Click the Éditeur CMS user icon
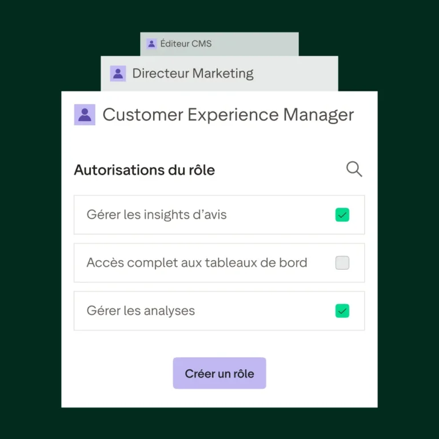 point(151,43)
